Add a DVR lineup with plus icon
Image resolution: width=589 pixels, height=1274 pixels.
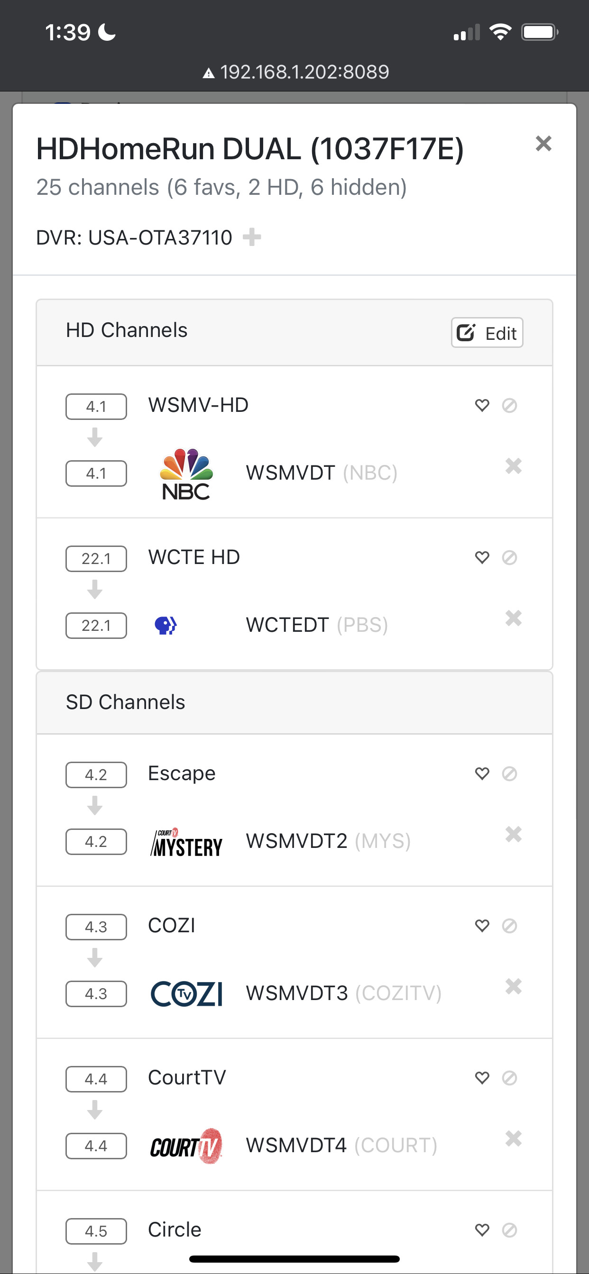tap(252, 237)
